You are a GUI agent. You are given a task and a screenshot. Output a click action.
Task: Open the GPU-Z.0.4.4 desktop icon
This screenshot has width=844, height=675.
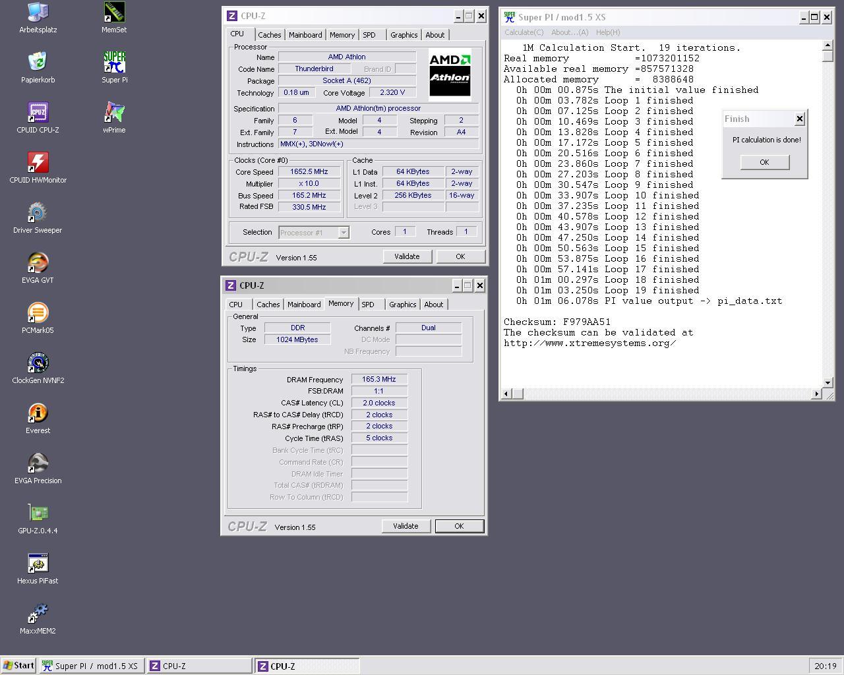[x=38, y=518]
